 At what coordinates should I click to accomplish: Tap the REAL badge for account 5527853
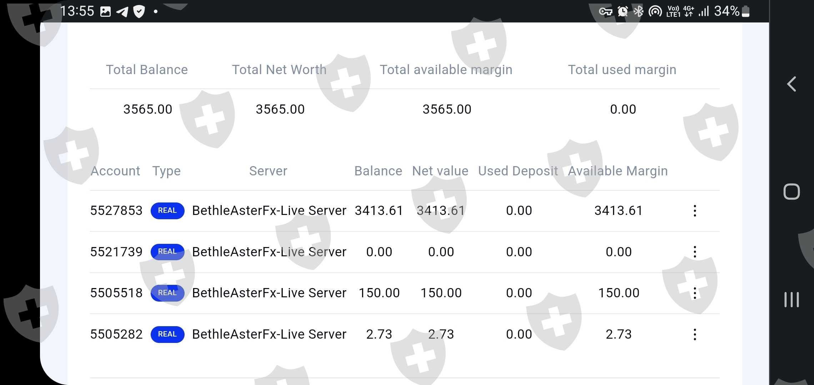(167, 211)
